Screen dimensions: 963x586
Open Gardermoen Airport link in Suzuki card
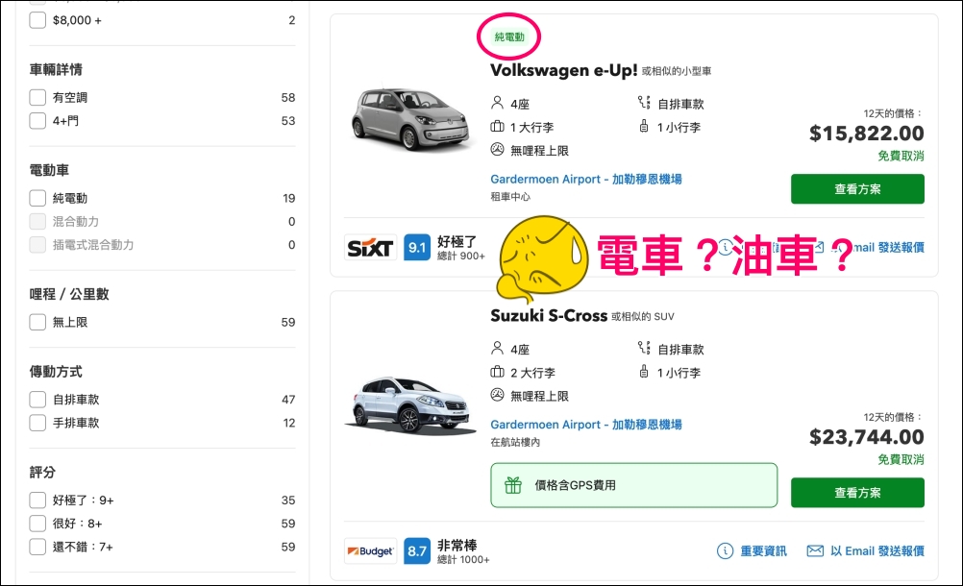(x=586, y=425)
